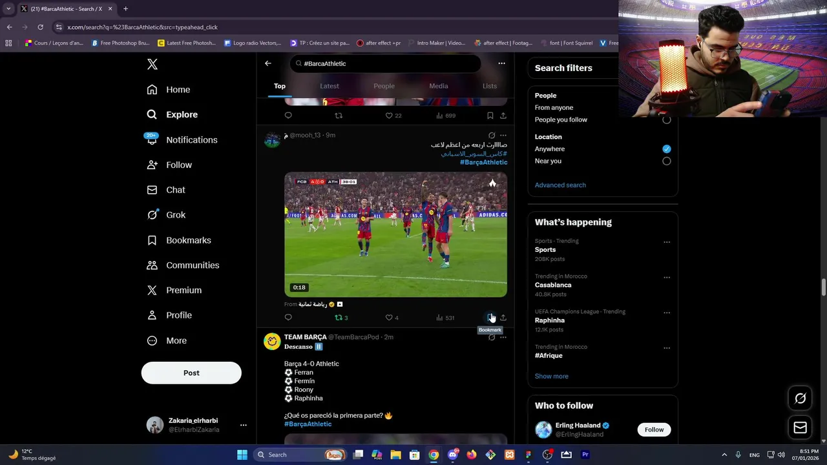Follow Erling Haaland

coord(654,429)
